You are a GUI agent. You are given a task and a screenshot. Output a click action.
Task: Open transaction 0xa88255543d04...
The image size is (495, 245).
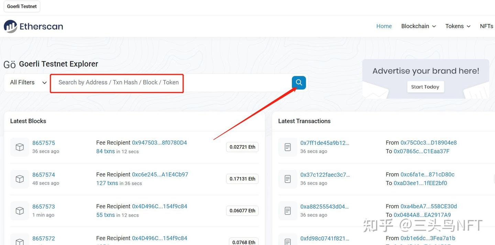(324, 207)
